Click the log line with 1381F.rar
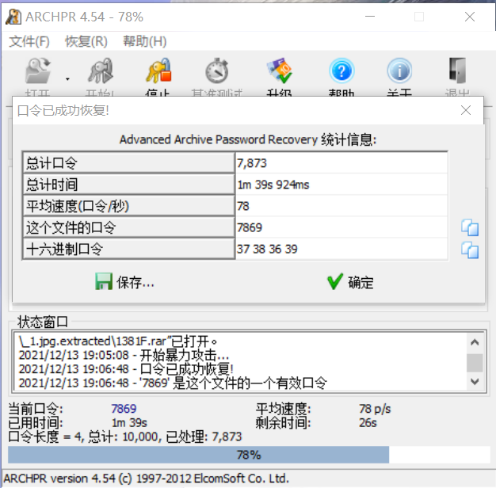 click(118, 341)
